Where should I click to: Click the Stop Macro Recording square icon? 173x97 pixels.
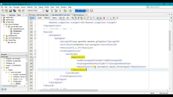click(x=107, y=18)
